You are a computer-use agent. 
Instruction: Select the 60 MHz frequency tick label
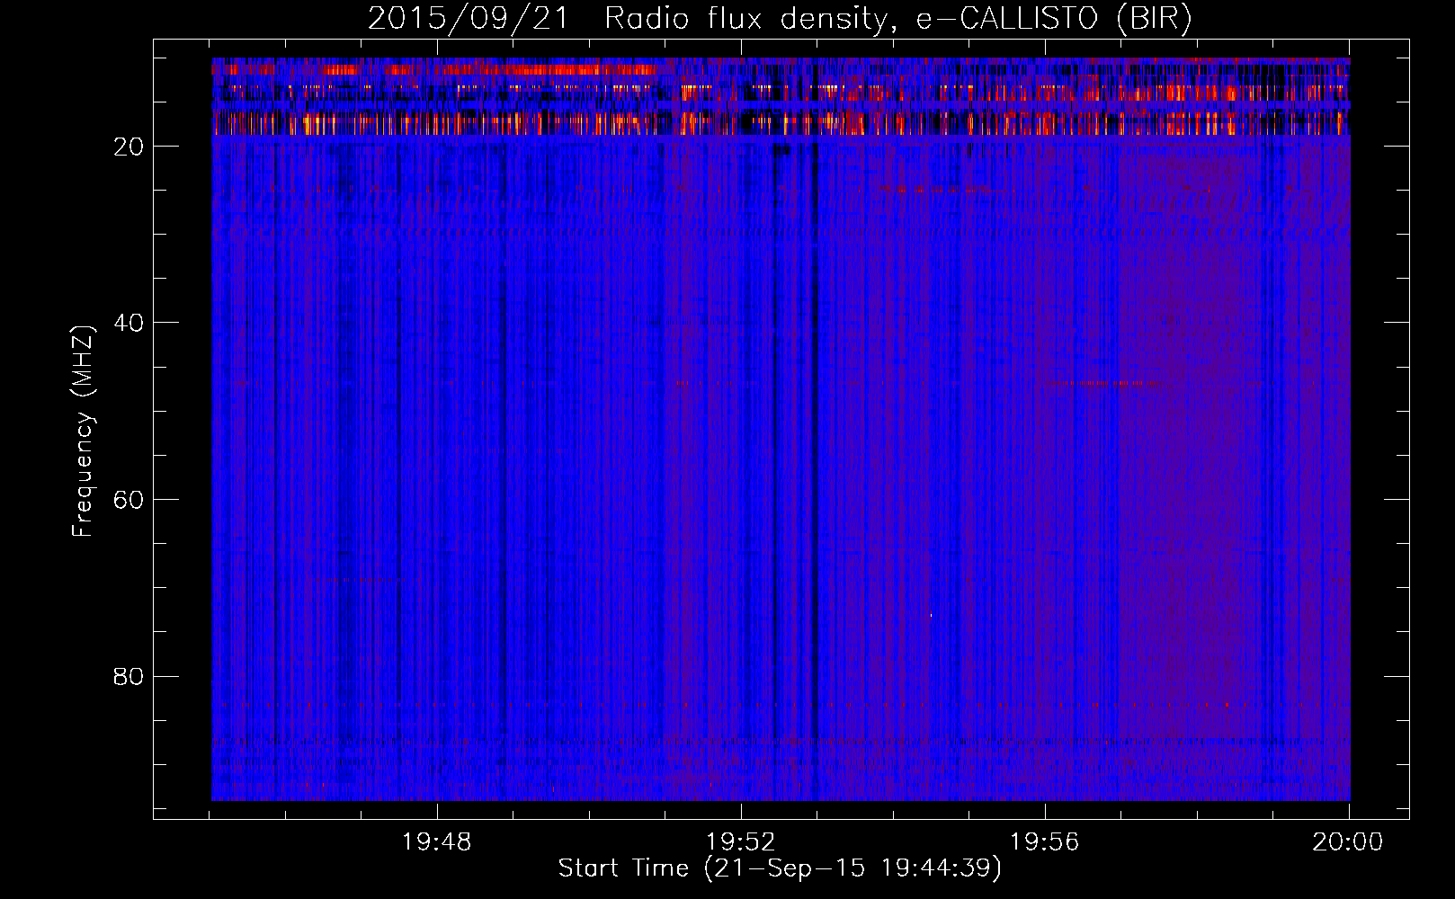[x=129, y=500]
